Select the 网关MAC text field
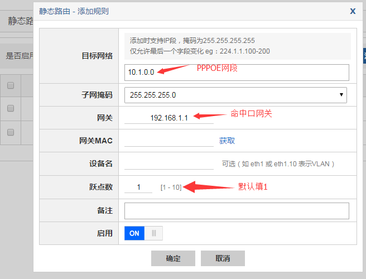The height and width of the screenshot is (279, 366). point(168,141)
